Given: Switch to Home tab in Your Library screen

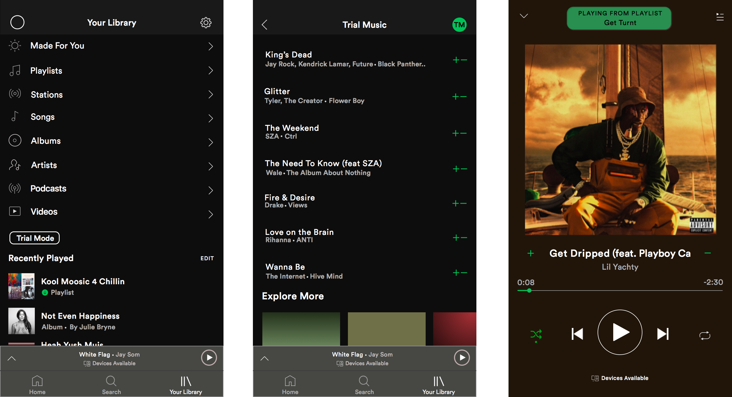Looking at the screenshot, I should coord(37,385).
